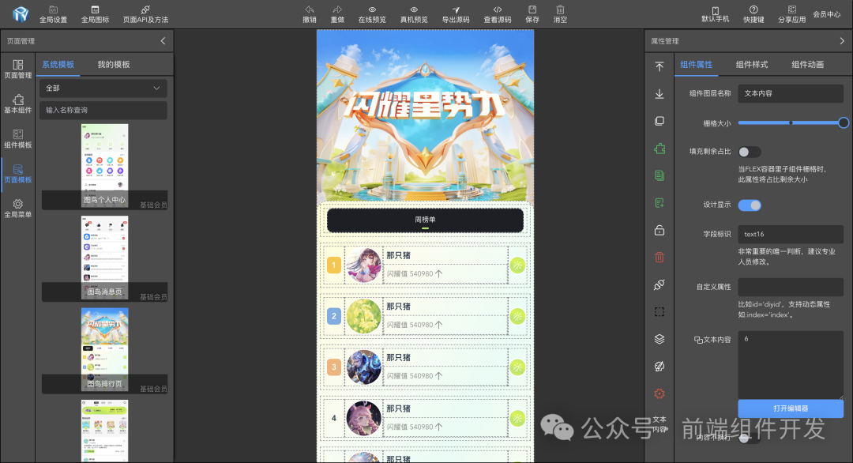This screenshot has width=853, height=463.
Task: Switch to 组件动画 tab
Action: coord(807,64)
